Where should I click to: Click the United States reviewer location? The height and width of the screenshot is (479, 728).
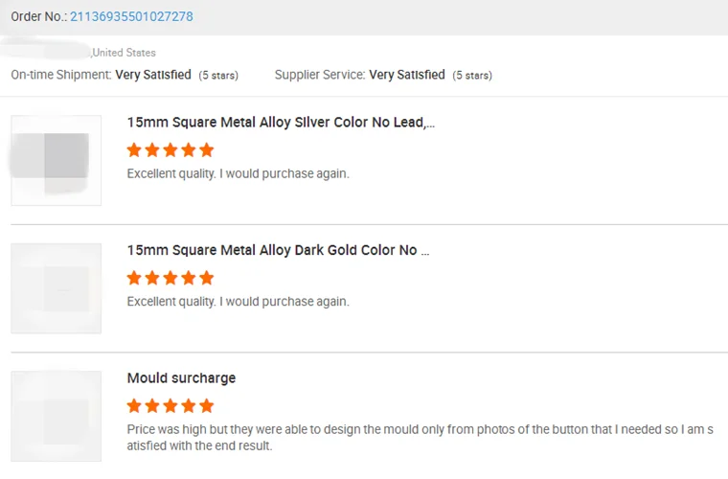[125, 53]
